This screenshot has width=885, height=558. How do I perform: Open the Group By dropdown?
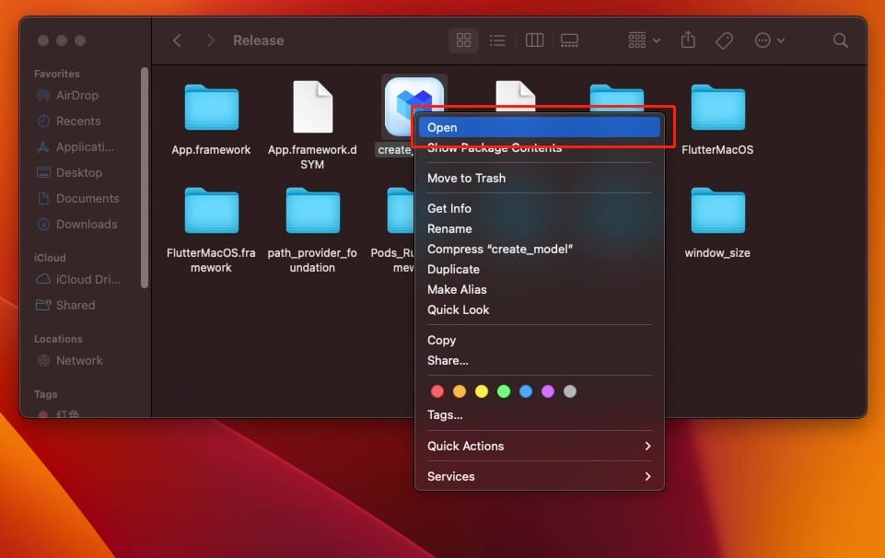coord(644,41)
